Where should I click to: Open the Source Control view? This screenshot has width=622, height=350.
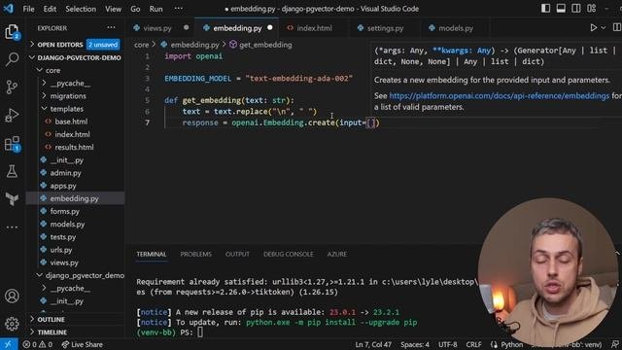click(12, 87)
